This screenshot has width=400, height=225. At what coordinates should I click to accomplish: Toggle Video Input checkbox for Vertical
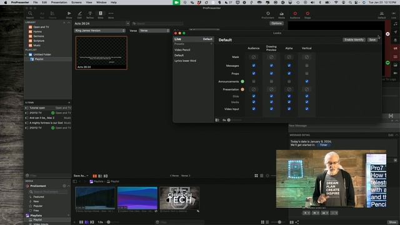307,109
